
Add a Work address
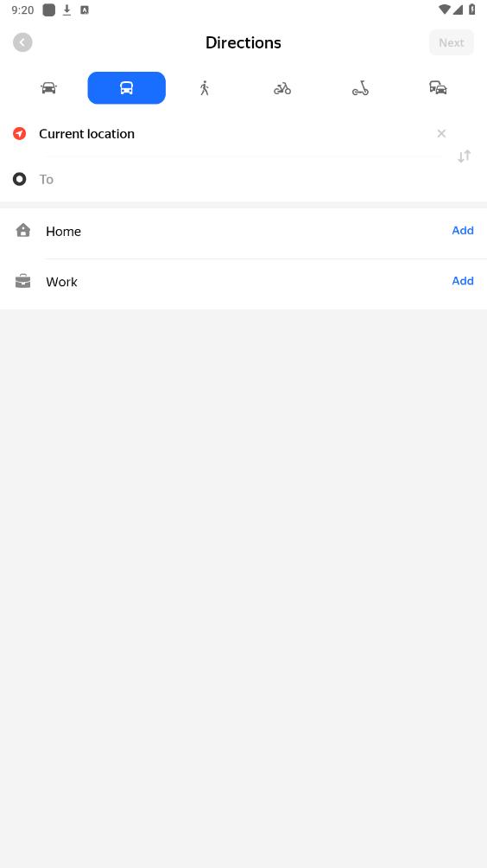pos(463,281)
